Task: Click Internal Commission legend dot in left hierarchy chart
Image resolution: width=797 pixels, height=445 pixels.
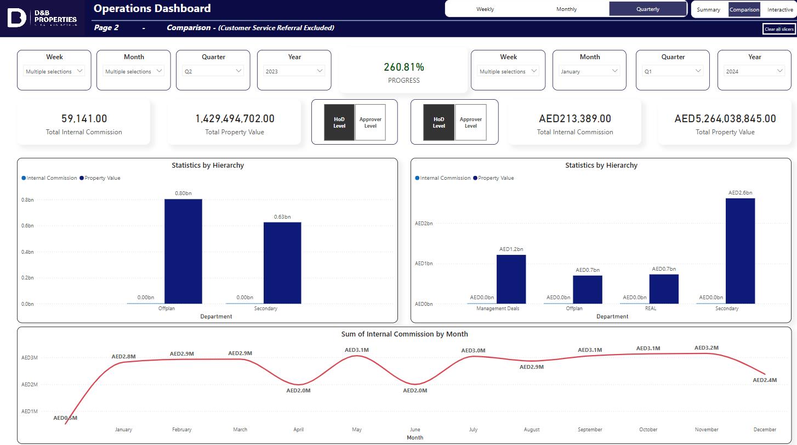Action: pyautogui.click(x=24, y=178)
